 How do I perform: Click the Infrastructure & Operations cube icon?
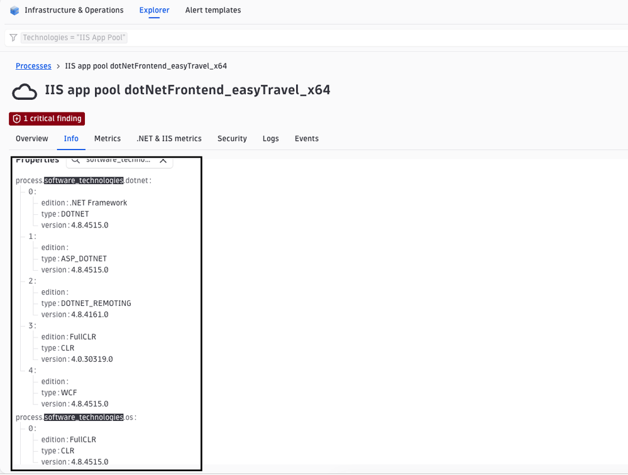tap(14, 11)
